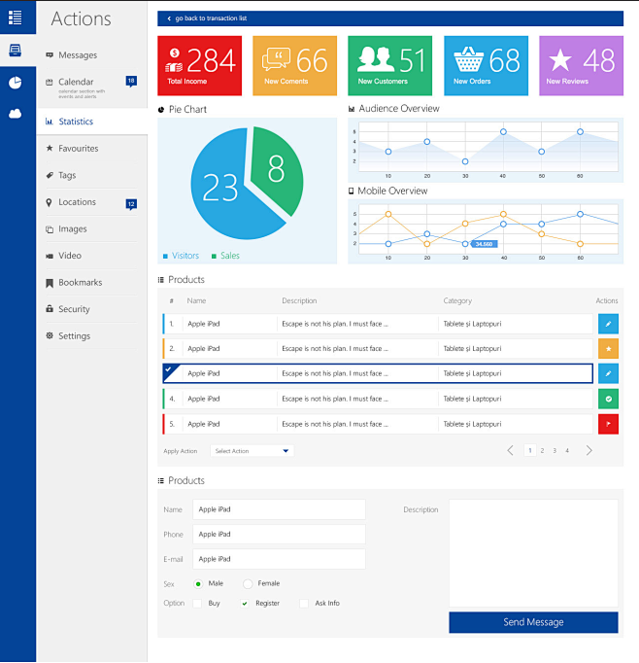The image size is (639, 663).
Task: Click the cloud icon in blue sidebar
Action: point(16,114)
